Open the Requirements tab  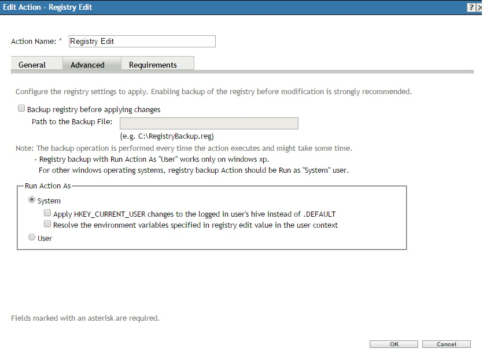coord(153,65)
